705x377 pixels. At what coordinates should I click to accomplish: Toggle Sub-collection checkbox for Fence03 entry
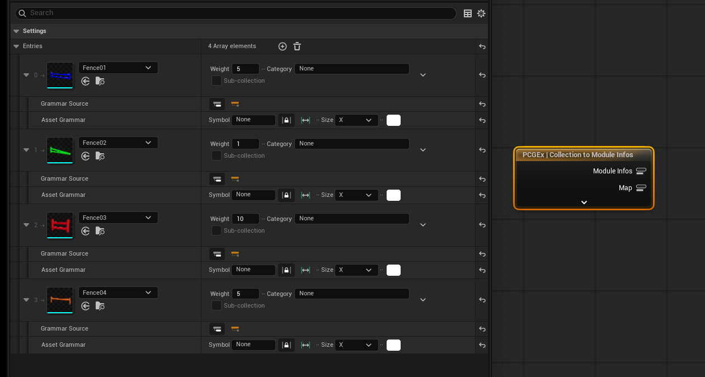click(217, 231)
